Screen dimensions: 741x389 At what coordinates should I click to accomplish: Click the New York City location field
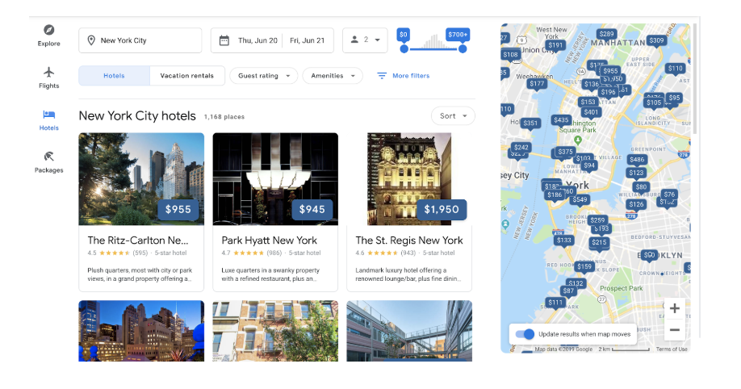coord(140,40)
